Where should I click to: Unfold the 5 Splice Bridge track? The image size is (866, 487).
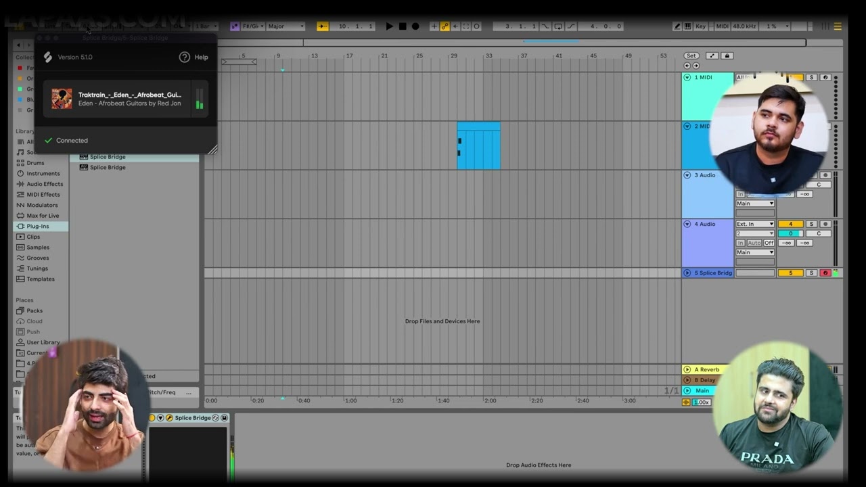(x=687, y=273)
